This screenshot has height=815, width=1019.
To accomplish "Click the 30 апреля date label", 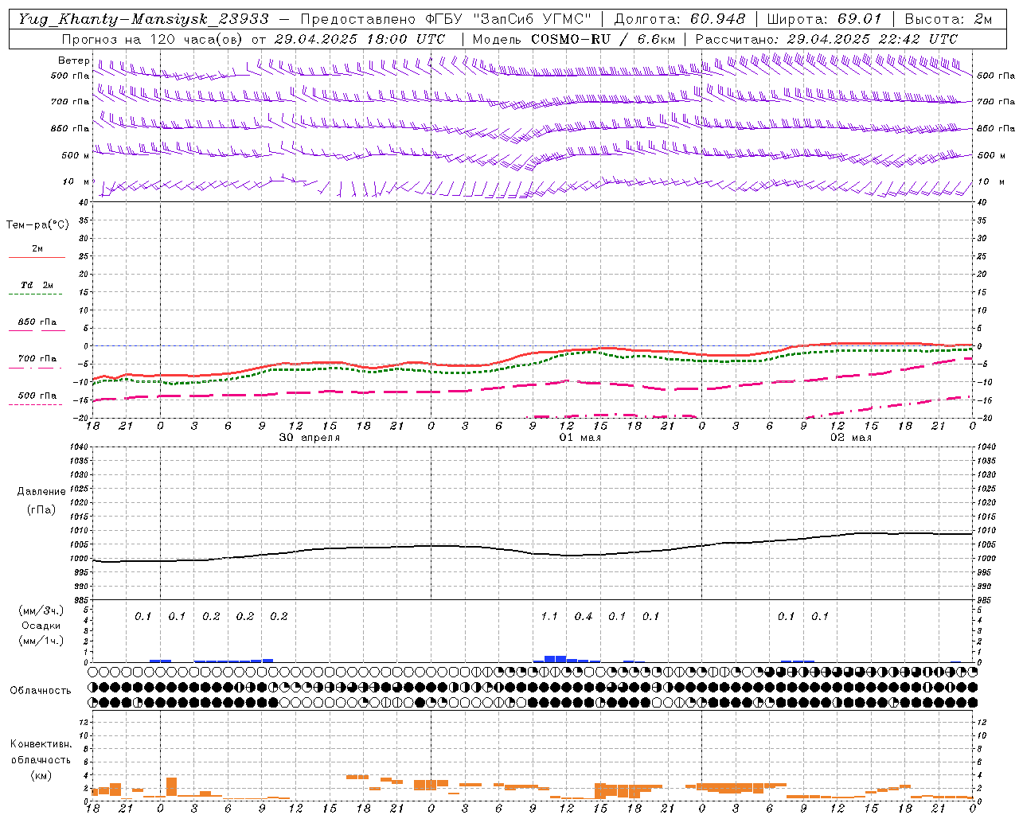I will (310, 438).
